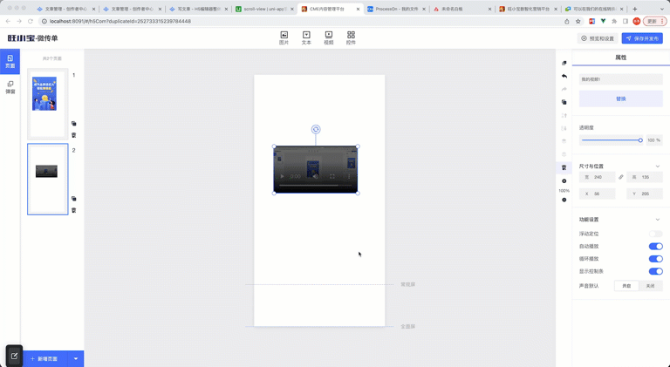Viewport: 670px width, 367px height.
Task: Focus the width input showing 240
Action: tap(598, 177)
